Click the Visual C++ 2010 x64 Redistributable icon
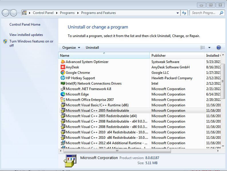This screenshot has width=227, height=171. 63,132
